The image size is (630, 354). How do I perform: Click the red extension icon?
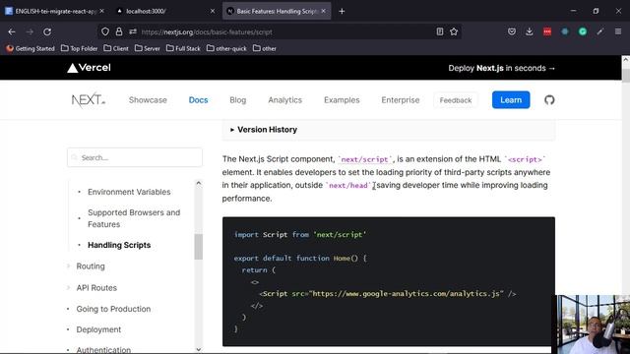[x=547, y=31]
